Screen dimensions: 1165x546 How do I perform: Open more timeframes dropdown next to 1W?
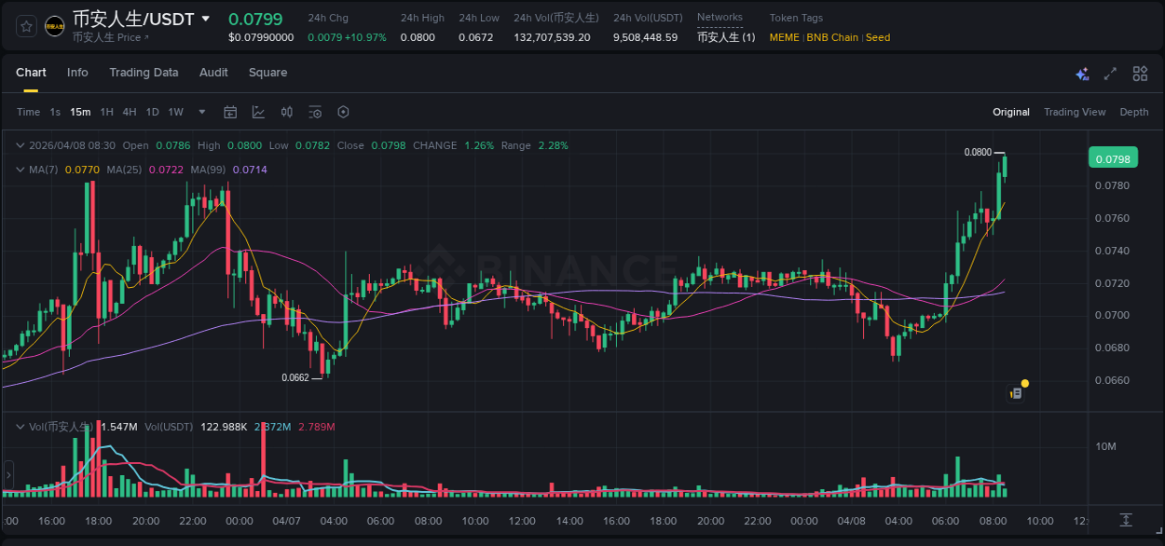click(201, 112)
